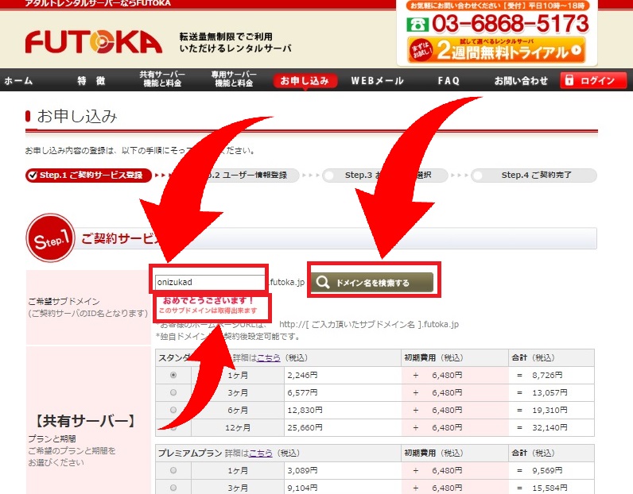Select the premium plan 1ヶ月 radio button
Viewport: 633px width, 494px height.
173,470
